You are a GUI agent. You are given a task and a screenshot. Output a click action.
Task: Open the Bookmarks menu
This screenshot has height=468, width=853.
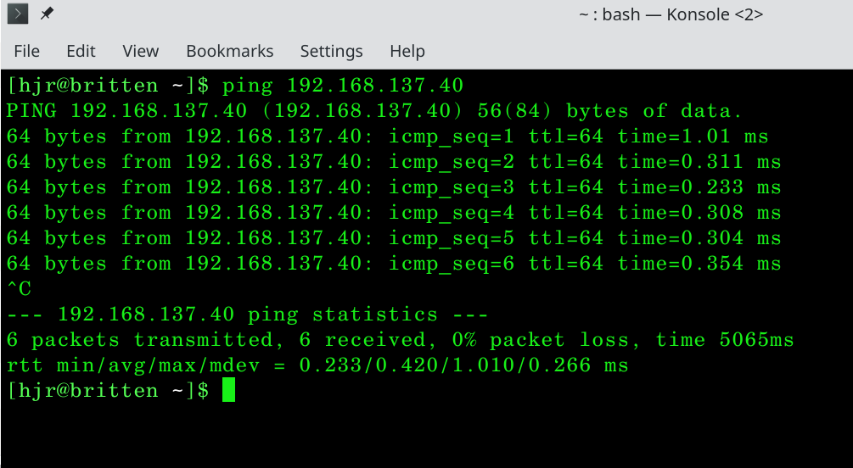pyautogui.click(x=230, y=51)
